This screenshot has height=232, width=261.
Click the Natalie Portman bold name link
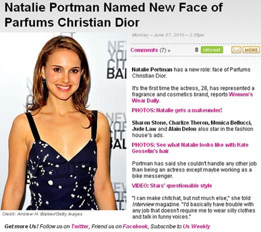[x=152, y=69]
